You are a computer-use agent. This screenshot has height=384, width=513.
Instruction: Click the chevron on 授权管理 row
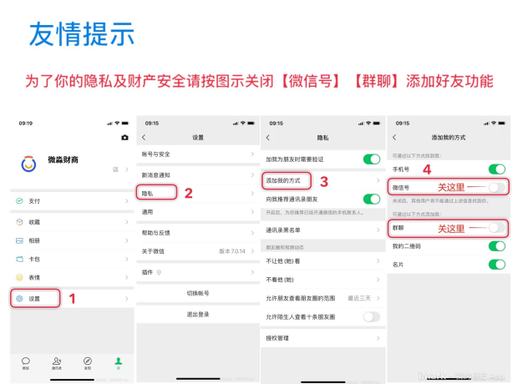(x=378, y=338)
